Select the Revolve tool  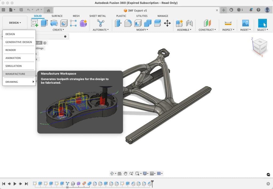54,23
